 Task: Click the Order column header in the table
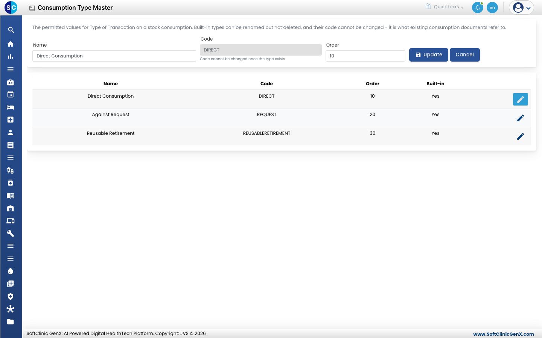point(373,84)
